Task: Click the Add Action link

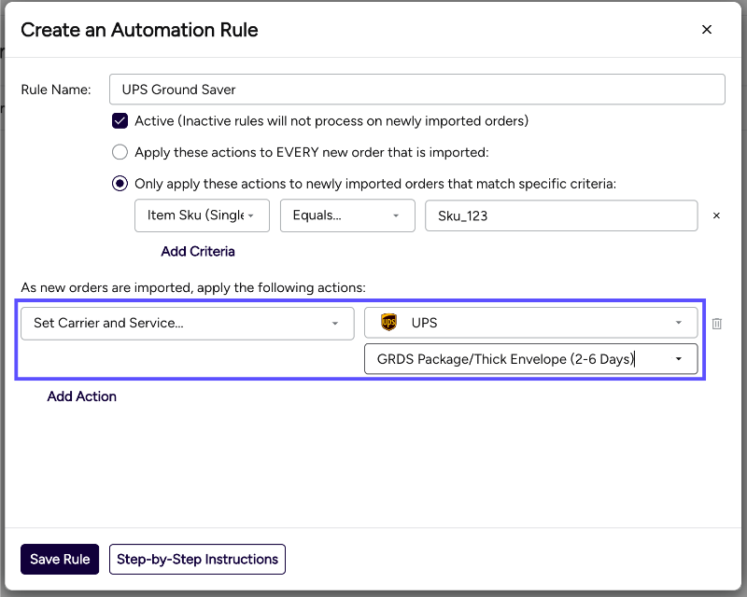Action: coord(82,396)
